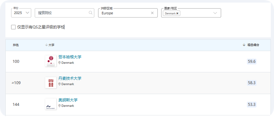Image resolution: width=274 pixels, height=117 pixels.
Task: Click Denmark text under 哥本哈根大学
Action: click(x=68, y=63)
